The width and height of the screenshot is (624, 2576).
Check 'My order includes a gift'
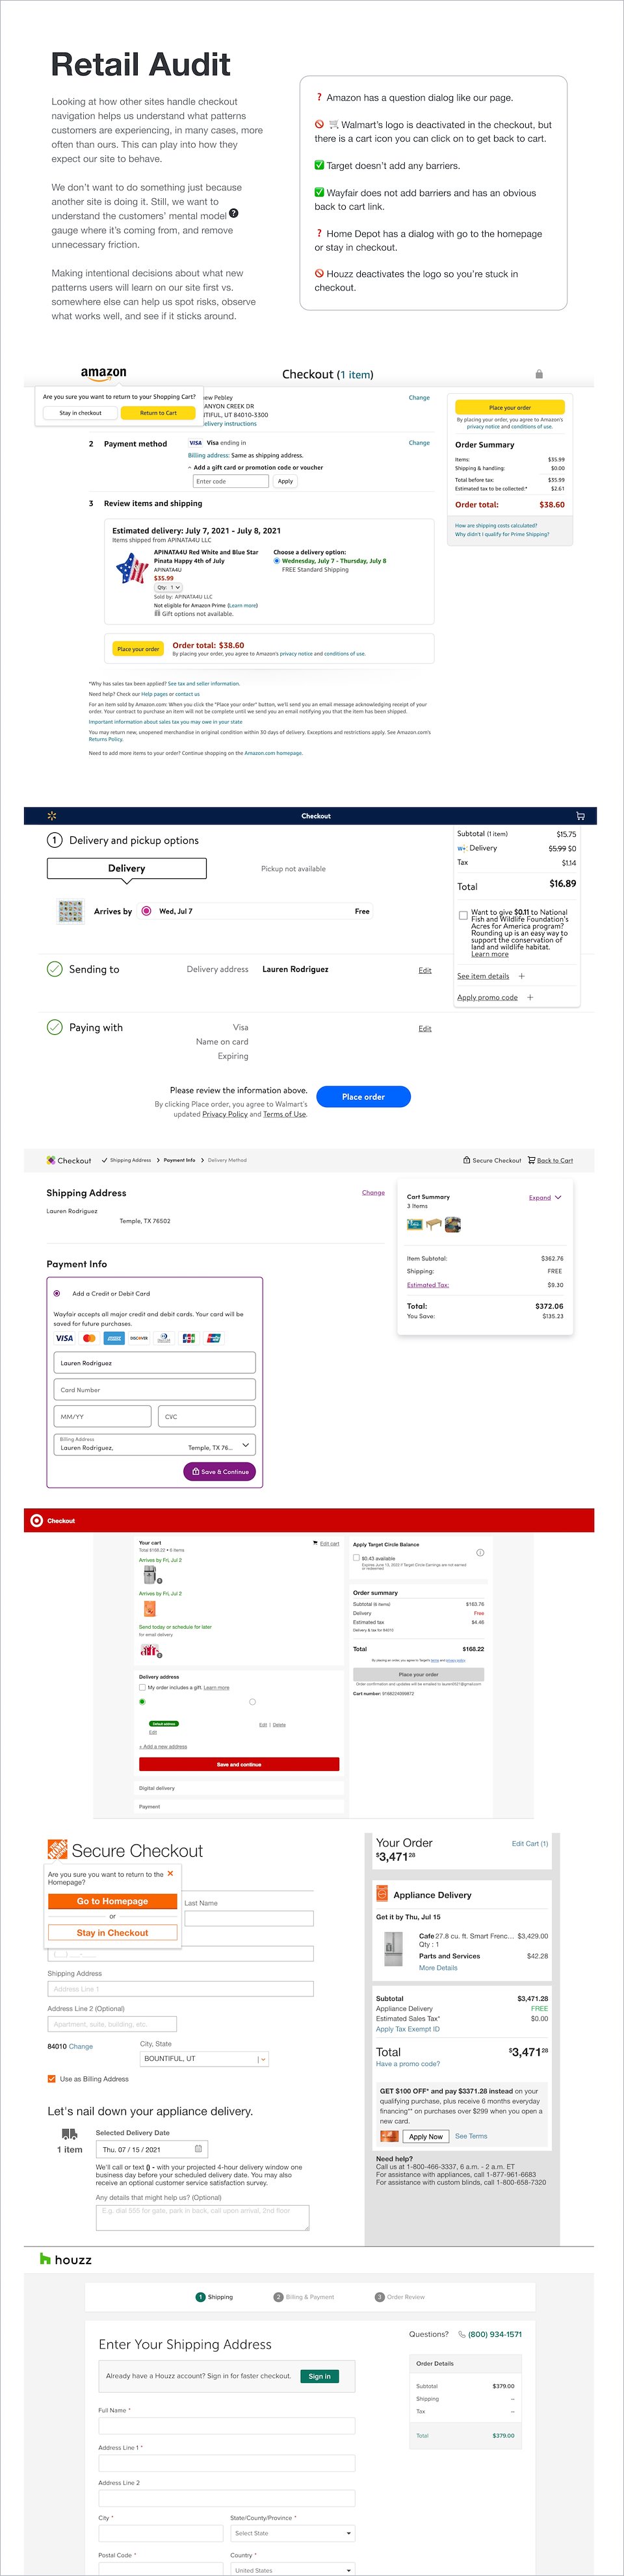pyautogui.click(x=142, y=1687)
